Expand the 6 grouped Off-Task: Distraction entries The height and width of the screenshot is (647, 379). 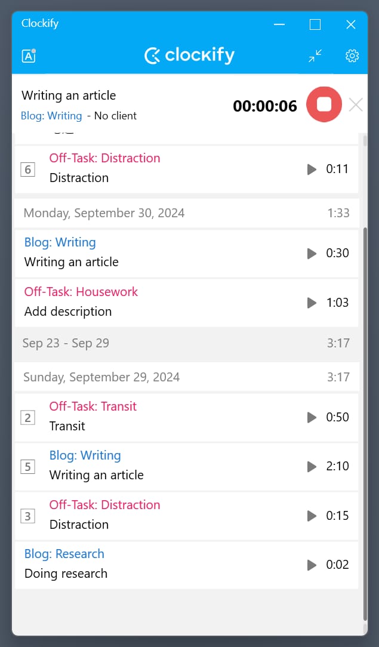pos(27,170)
